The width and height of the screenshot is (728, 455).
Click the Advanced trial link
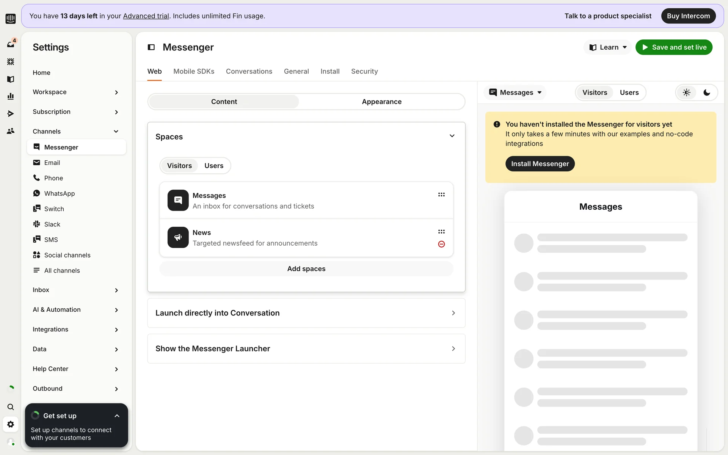[x=146, y=16]
